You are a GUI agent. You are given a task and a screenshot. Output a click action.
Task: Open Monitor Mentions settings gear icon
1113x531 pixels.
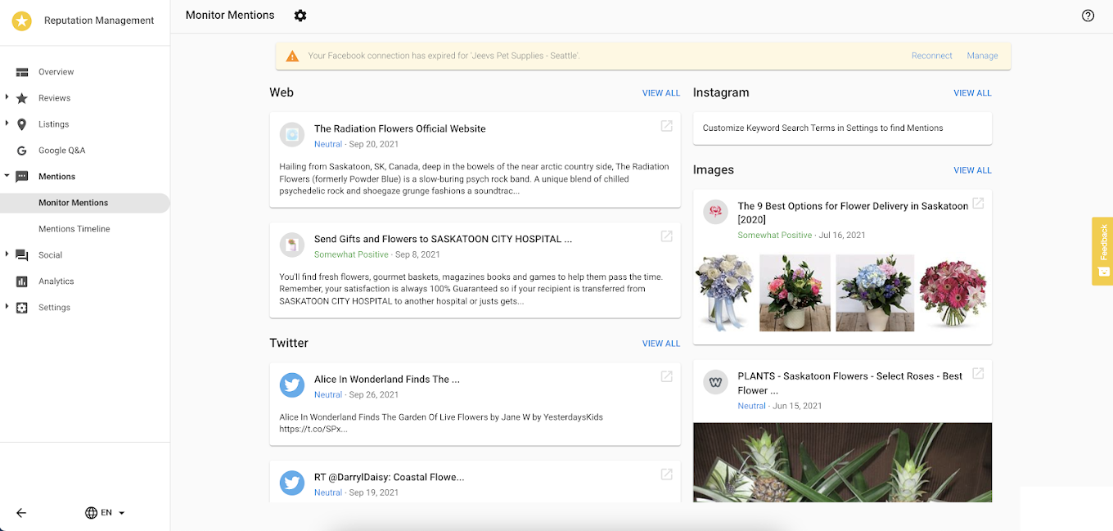coord(300,16)
